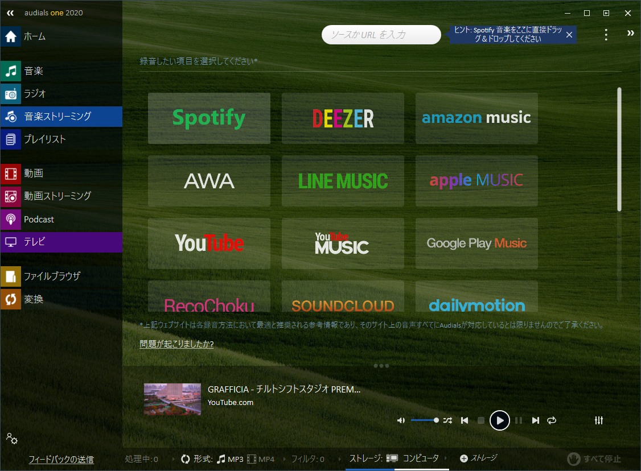The height and width of the screenshot is (471, 641).
Task: Toggle repeat mode
Action: (552, 420)
